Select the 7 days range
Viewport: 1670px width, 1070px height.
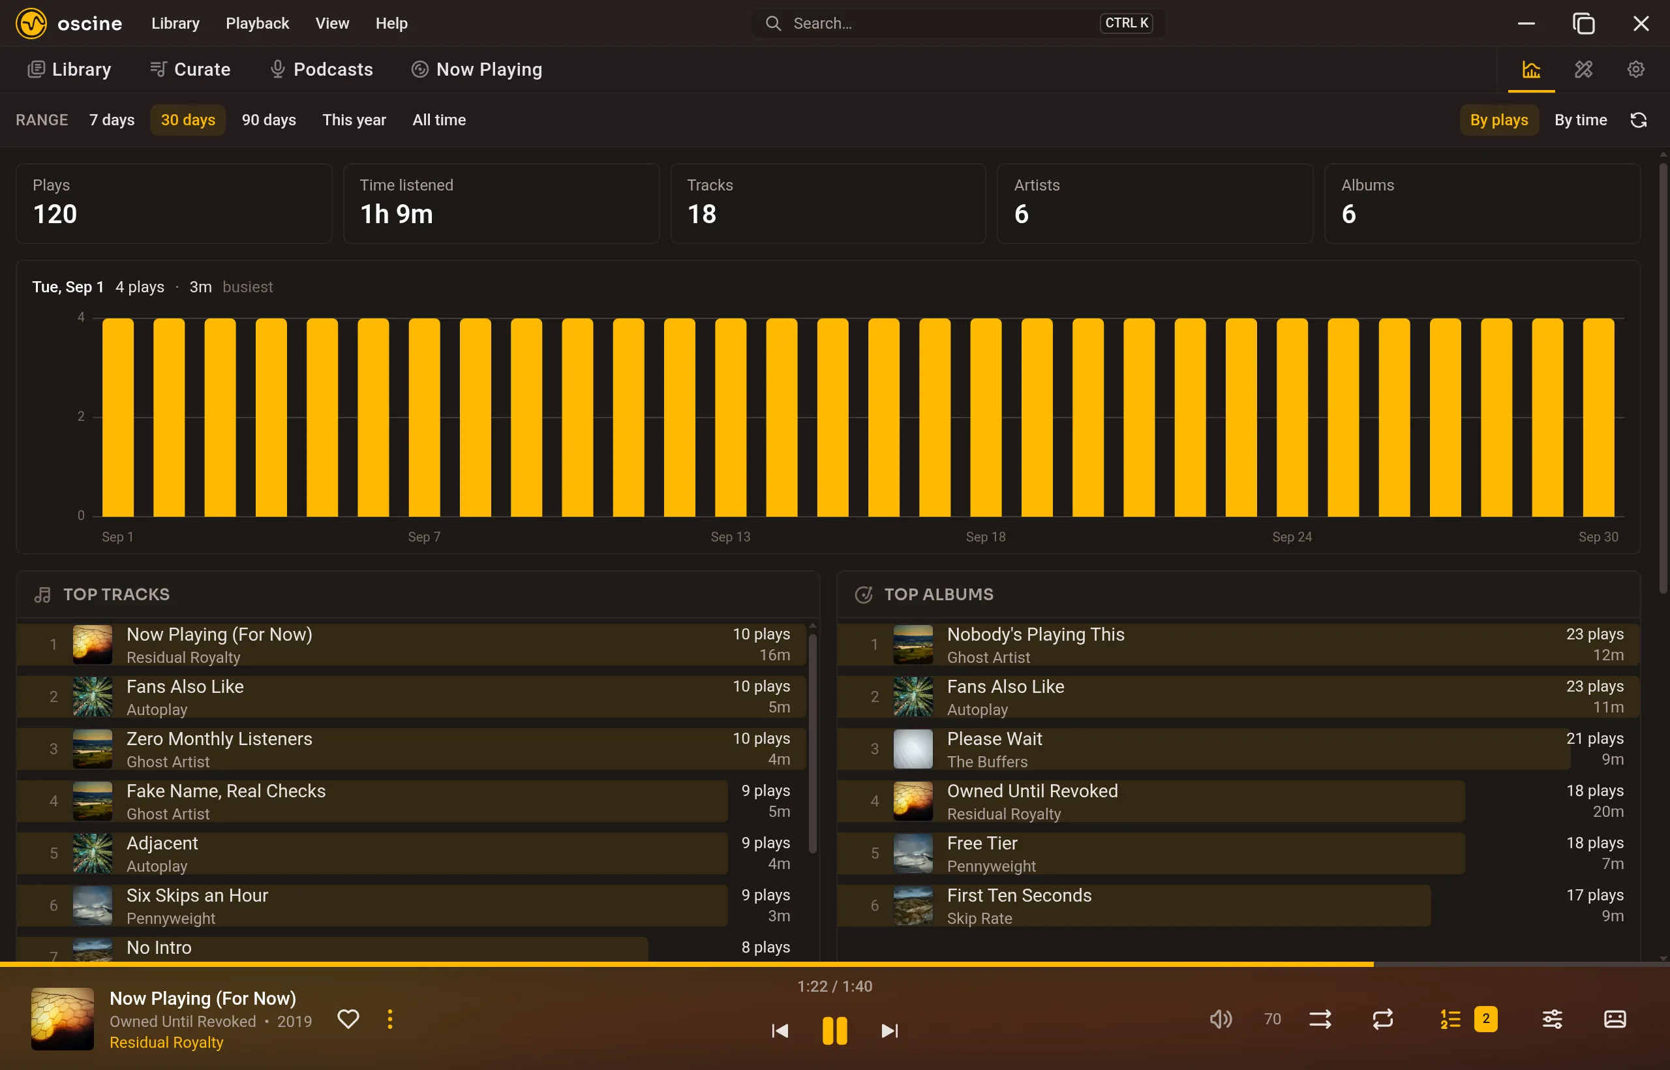click(112, 120)
